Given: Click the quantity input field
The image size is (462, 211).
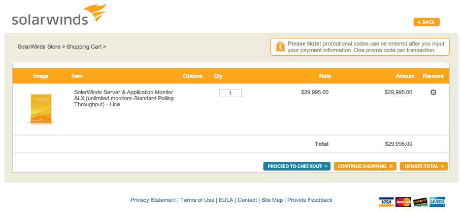Looking at the screenshot, I should pos(230,93).
